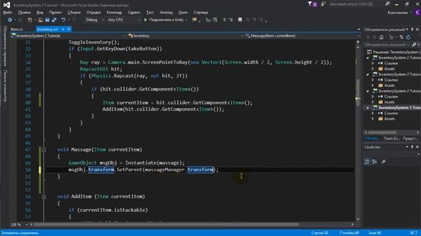The width and height of the screenshot is (421, 236).
Task: Collapse the AddItem method outlining box
Action: click(43, 197)
